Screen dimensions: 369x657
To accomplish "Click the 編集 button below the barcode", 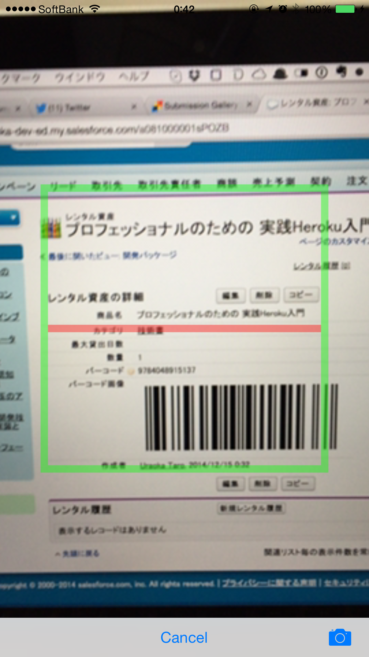I will [231, 484].
